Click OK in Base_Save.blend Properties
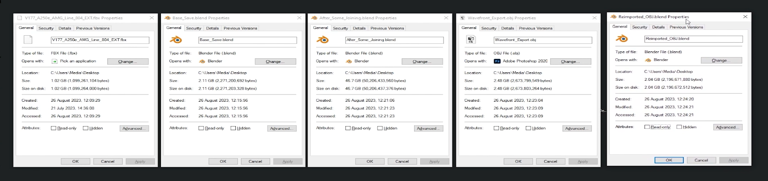The image size is (768, 181). [x=223, y=161]
